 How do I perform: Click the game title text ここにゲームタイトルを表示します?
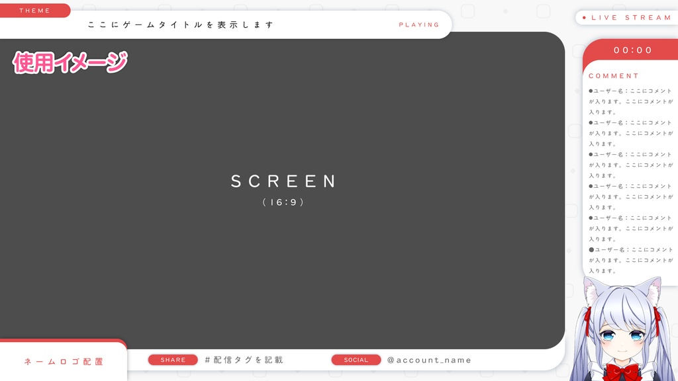pyautogui.click(x=181, y=24)
